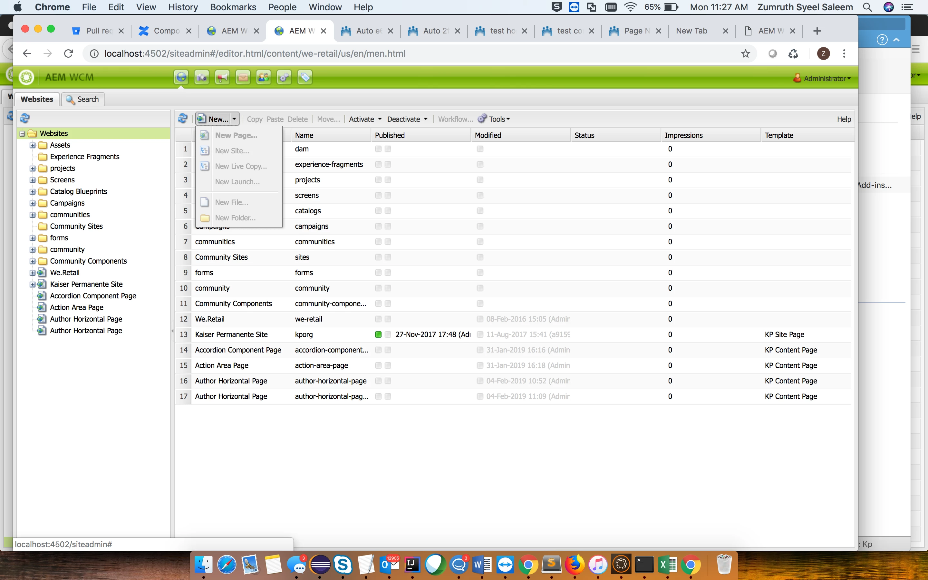Open the Activate dropdown arrow
The height and width of the screenshot is (580, 928).
pyautogui.click(x=380, y=119)
